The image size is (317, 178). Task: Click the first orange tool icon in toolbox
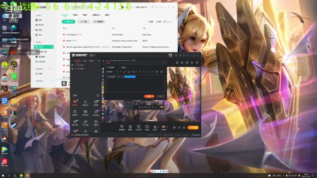tap(75, 102)
